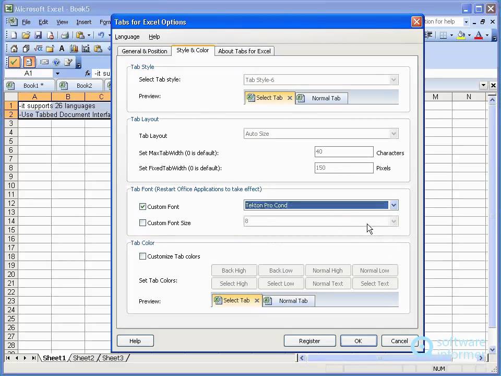Open the Custom Font Size dropdown
Viewport: 501px width, 376px height.
click(393, 221)
